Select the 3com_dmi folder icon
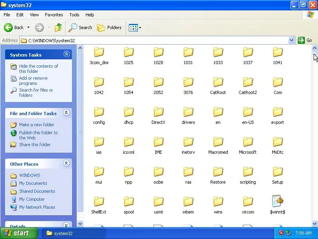The width and height of the screenshot is (318, 239). coord(99,52)
